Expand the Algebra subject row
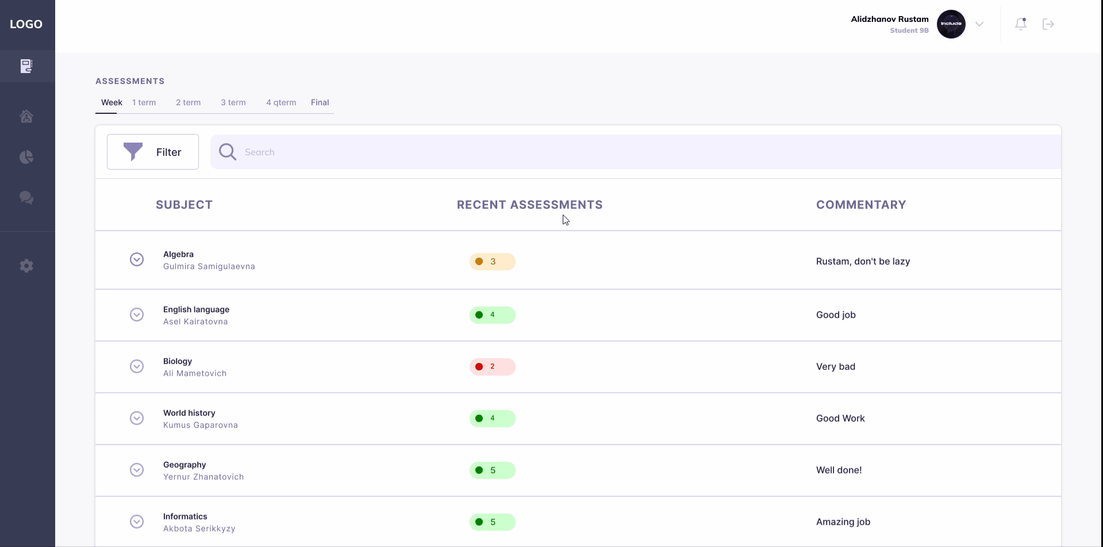The width and height of the screenshot is (1103, 547). [x=137, y=259]
